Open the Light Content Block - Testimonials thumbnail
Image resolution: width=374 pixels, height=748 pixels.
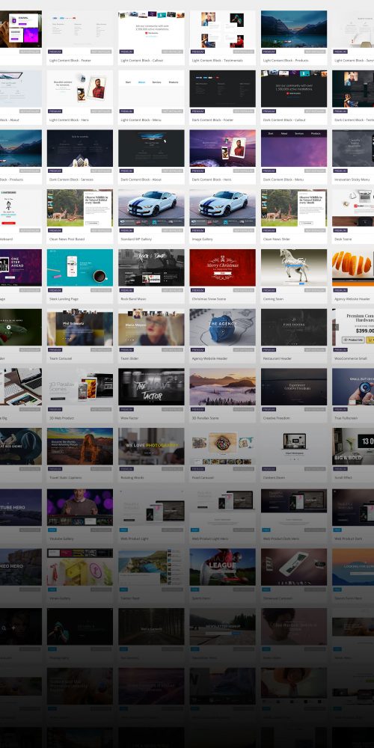point(222,29)
